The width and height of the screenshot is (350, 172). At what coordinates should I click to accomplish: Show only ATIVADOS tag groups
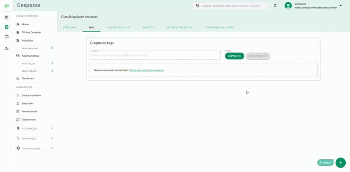click(235, 56)
